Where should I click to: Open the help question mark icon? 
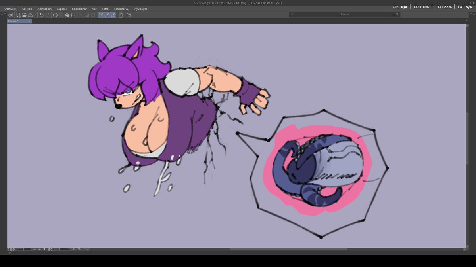click(x=129, y=15)
